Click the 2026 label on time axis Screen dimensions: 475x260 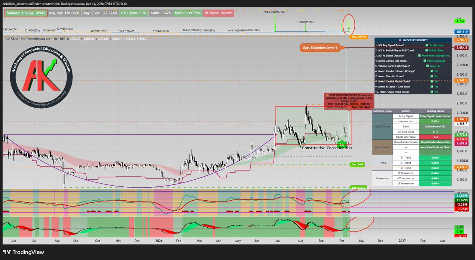(x=159, y=240)
